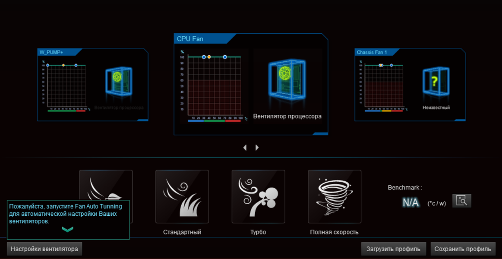Click rightmost blue point on Chassis Fan 1 curve
The width and height of the screenshot is (502, 259).
click(x=391, y=65)
